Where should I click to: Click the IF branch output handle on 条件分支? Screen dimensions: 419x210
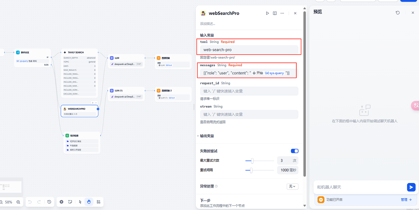pos(51,57)
